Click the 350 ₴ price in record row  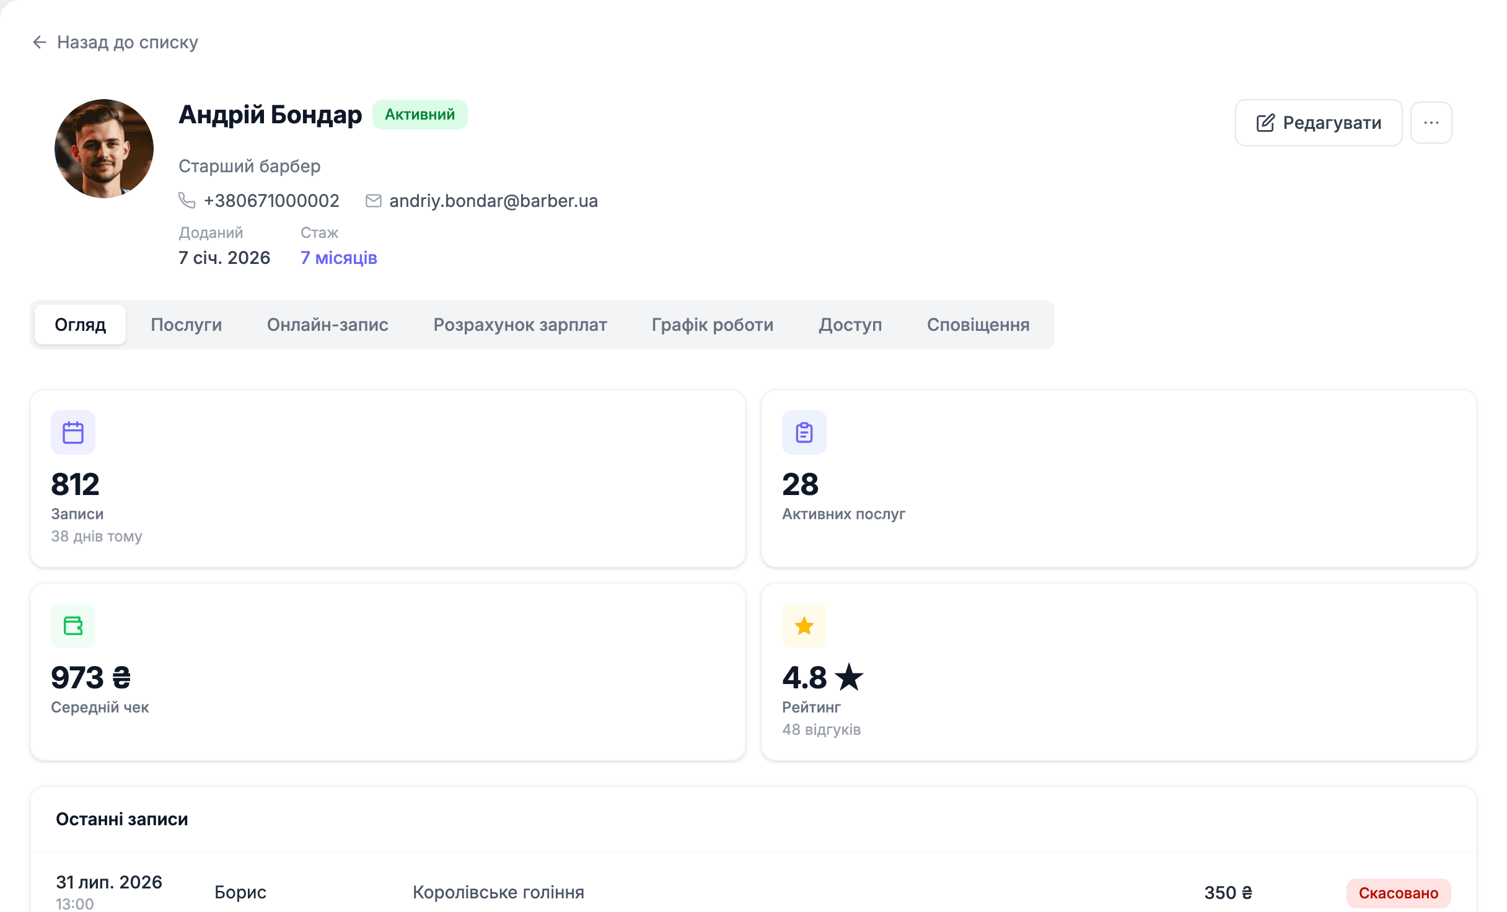pyautogui.click(x=1228, y=893)
